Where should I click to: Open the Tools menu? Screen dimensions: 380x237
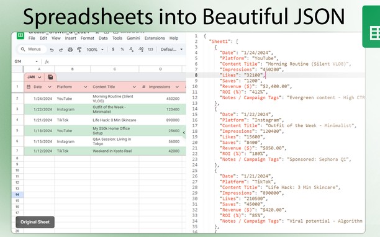(x=117, y=38)
